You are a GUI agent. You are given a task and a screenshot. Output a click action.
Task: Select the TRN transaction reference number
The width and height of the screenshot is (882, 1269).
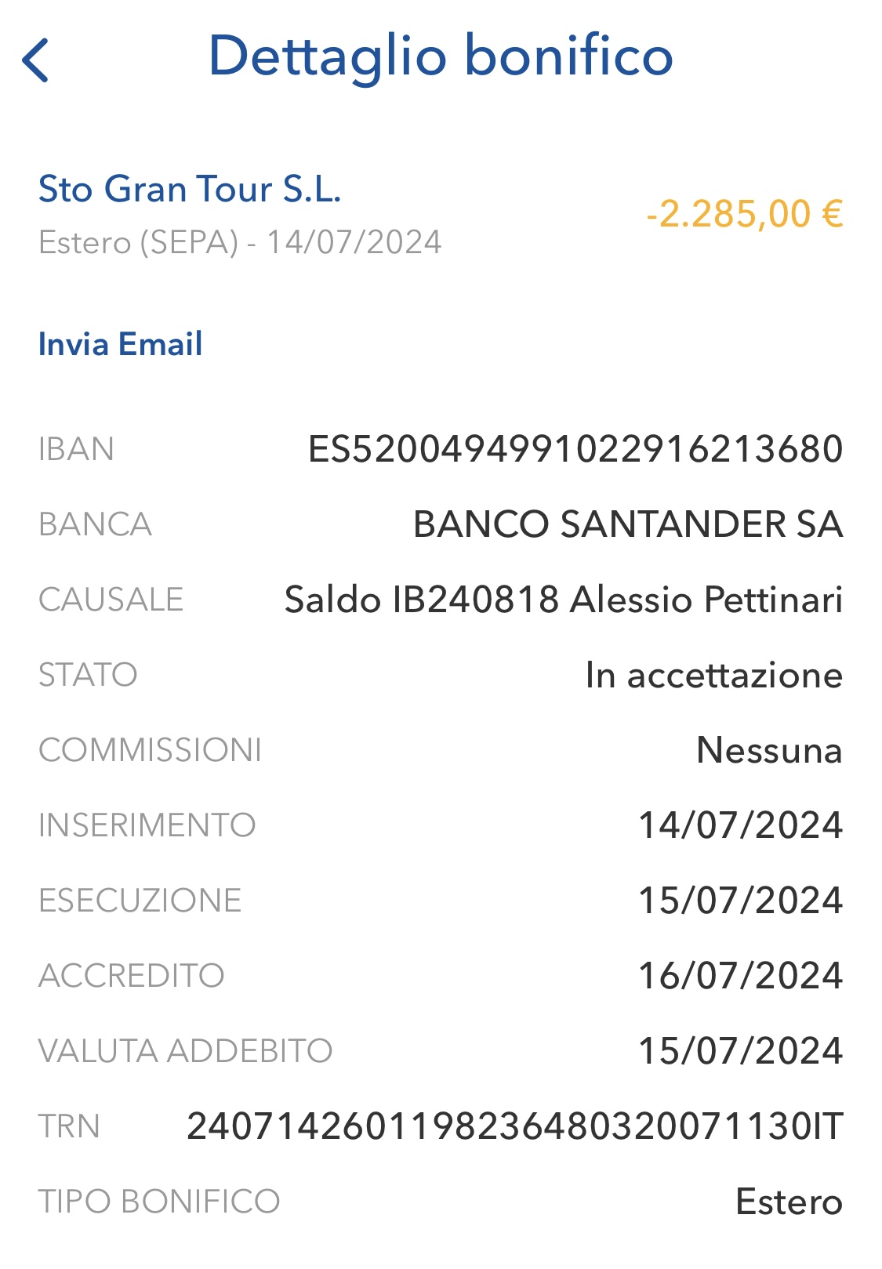click(515, 1126)
